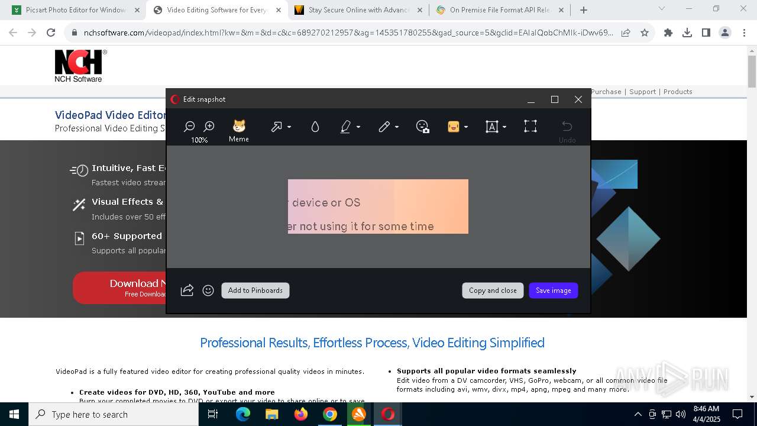Expand the text tool options dropdown

pyautogui.click(x=504, y=127)
